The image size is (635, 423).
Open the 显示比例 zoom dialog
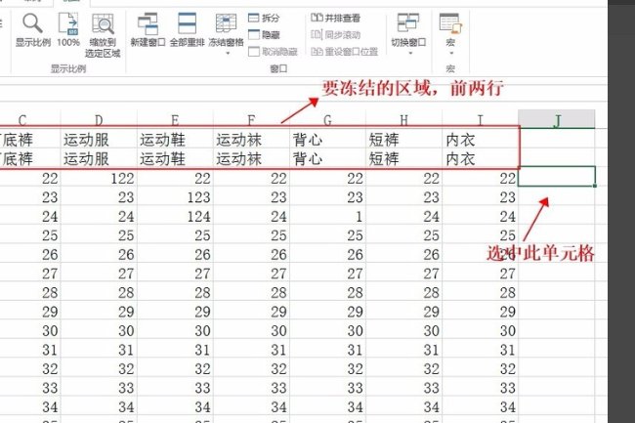(33, 30)
